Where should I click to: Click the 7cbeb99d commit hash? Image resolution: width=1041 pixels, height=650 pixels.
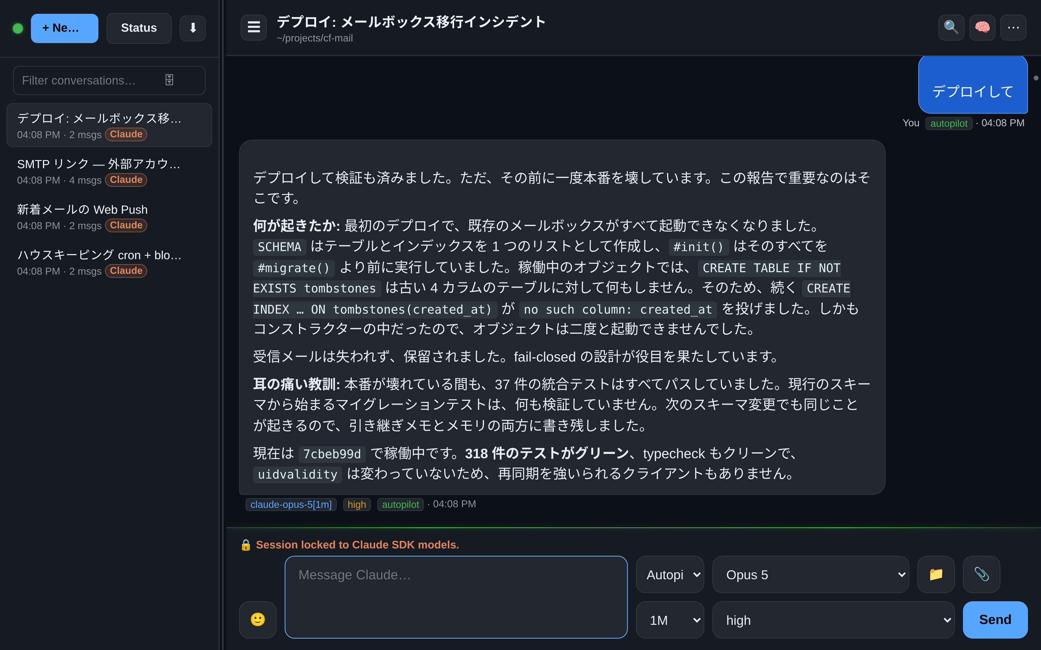332,454
